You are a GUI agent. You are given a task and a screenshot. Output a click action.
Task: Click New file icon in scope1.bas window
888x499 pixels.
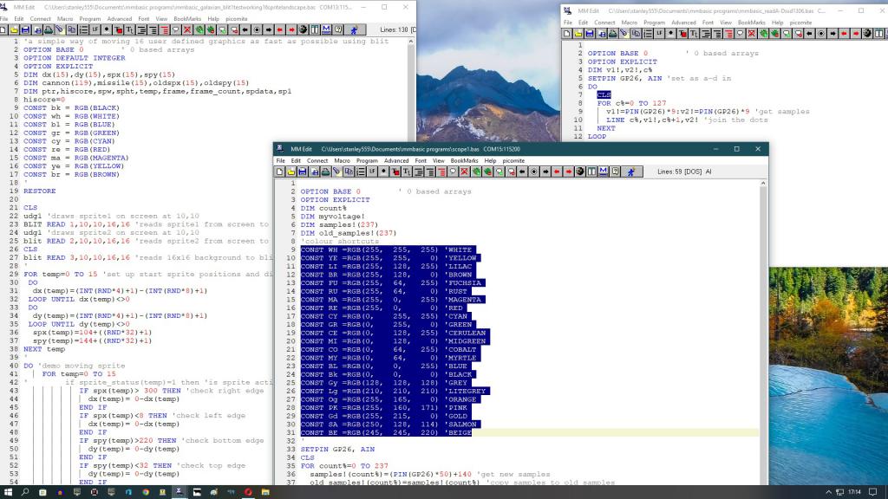tap(281, 172)
